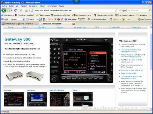
Task: Open the accesorios bookmarks folder
Action: pos(142,15)
